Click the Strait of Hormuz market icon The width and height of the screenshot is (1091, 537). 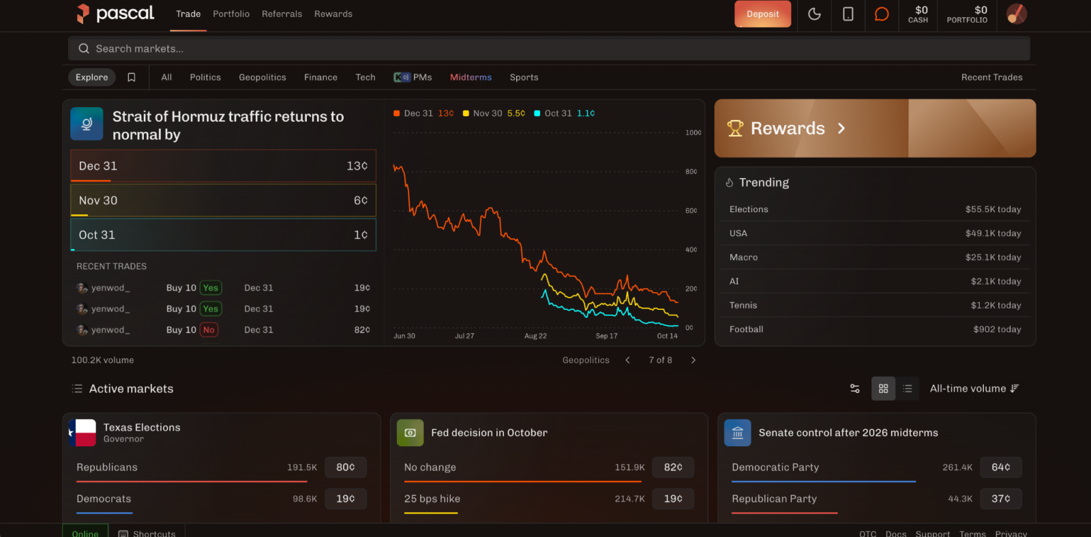[87, 124]
